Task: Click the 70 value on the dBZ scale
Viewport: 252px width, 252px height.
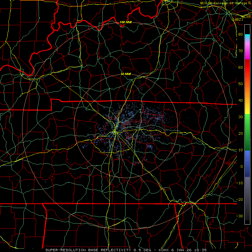Action: tap(241, 51)
